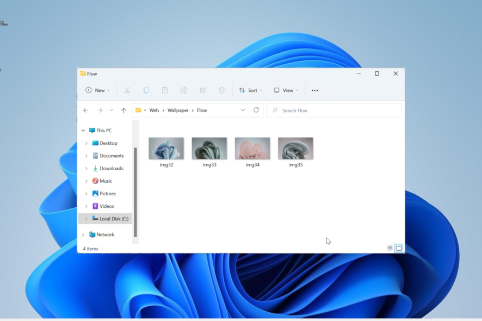Click the Paste clipboard icon
Viewport: 482px width, 321px height.
click(x=165, y=90)
